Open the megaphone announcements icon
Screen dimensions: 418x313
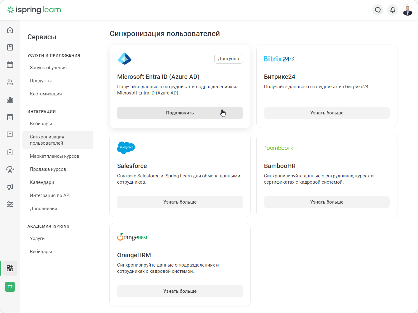[10, 187]
